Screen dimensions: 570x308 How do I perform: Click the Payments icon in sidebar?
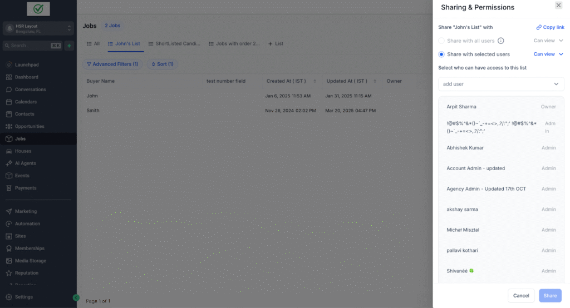pyautogui.click(x=9, y=188)
